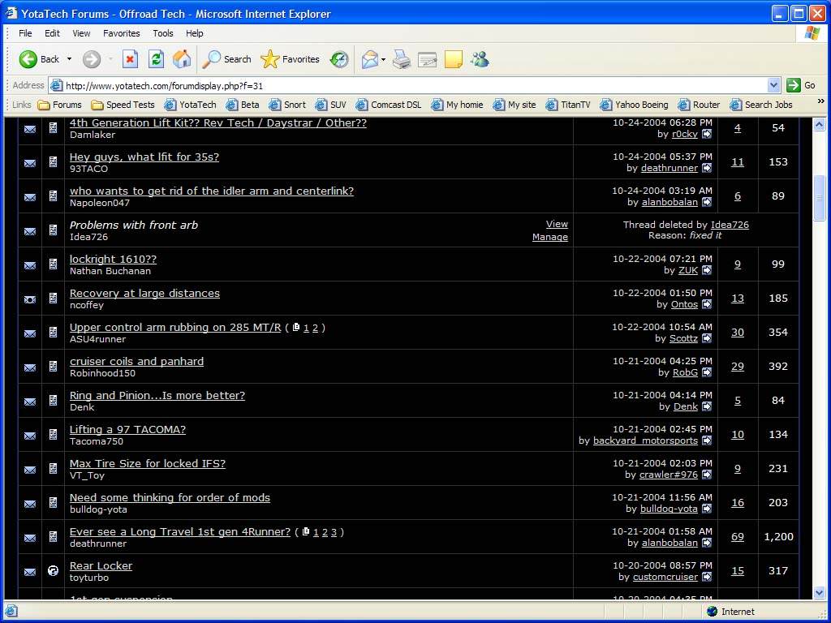Open 'Lifting a 97 TACOMA?' thread
The height and width of the screenshot is (623, 831).
click(x=127, y=430)
